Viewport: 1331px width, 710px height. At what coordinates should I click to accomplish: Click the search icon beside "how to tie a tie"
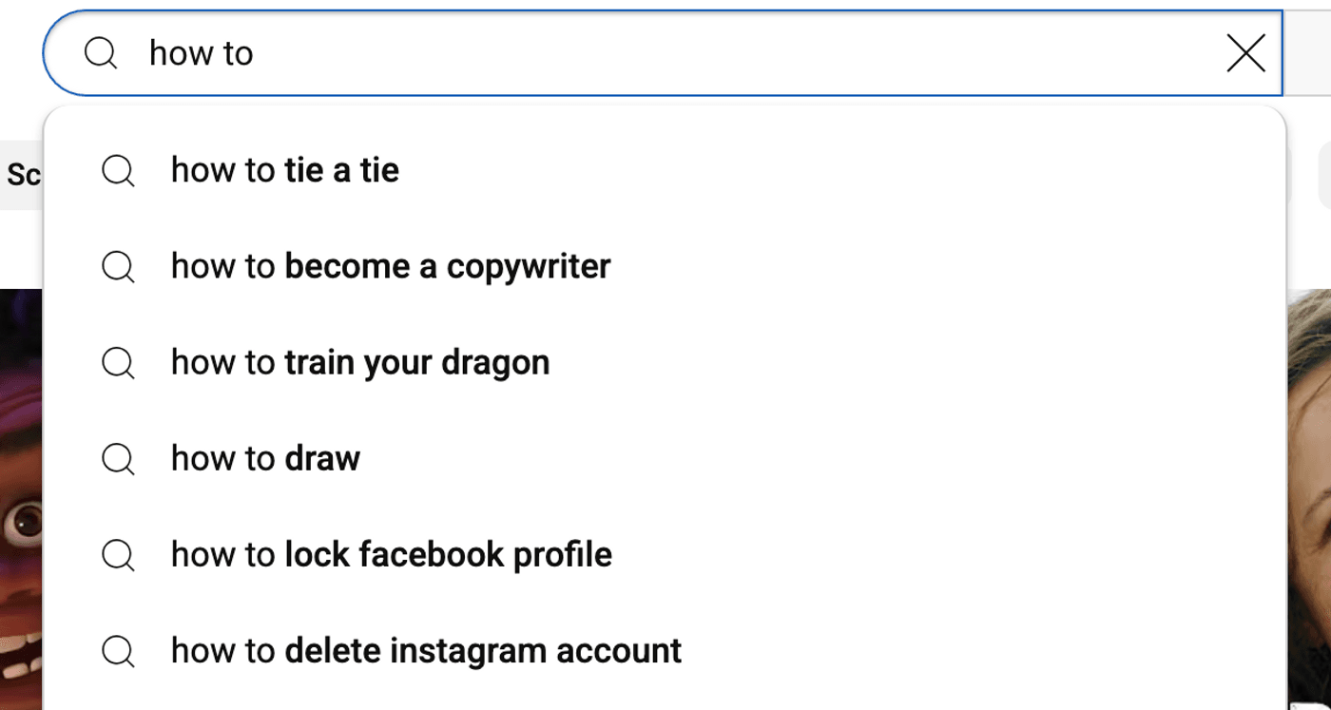(x=118, y=171)
